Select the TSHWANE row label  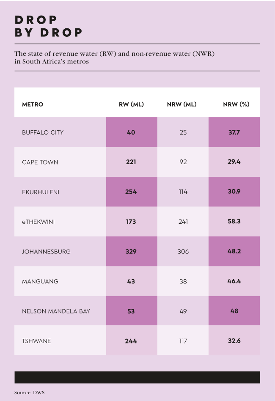[36, 341]
